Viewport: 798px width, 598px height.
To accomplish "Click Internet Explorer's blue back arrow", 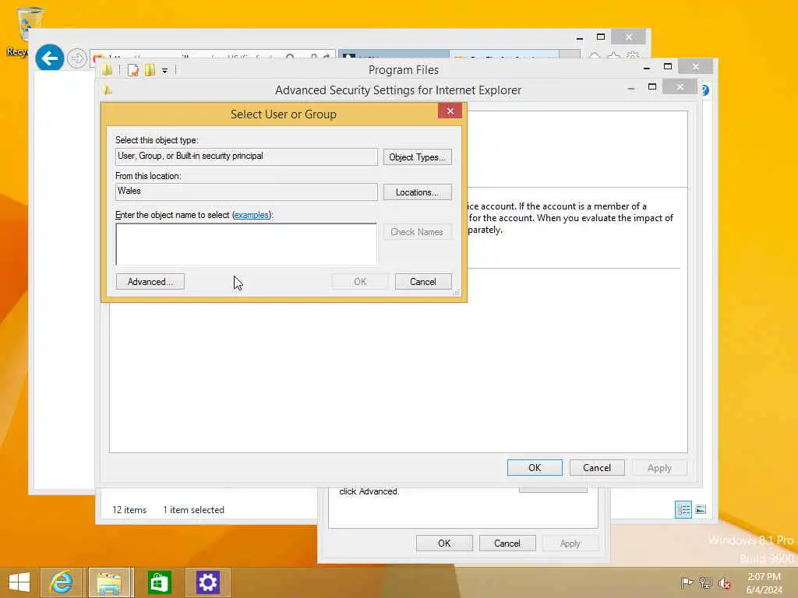I will pos(49,58).
